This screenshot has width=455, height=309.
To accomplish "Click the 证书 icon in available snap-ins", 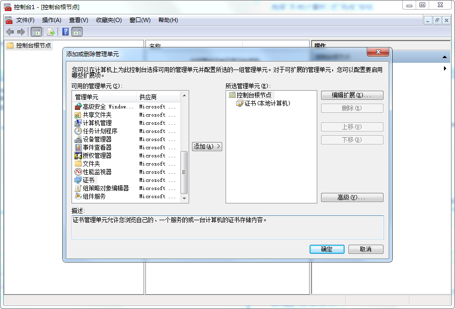I will (78, 180).
